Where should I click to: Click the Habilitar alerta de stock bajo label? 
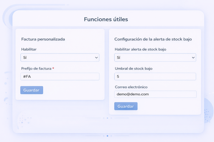coord(141,49)
